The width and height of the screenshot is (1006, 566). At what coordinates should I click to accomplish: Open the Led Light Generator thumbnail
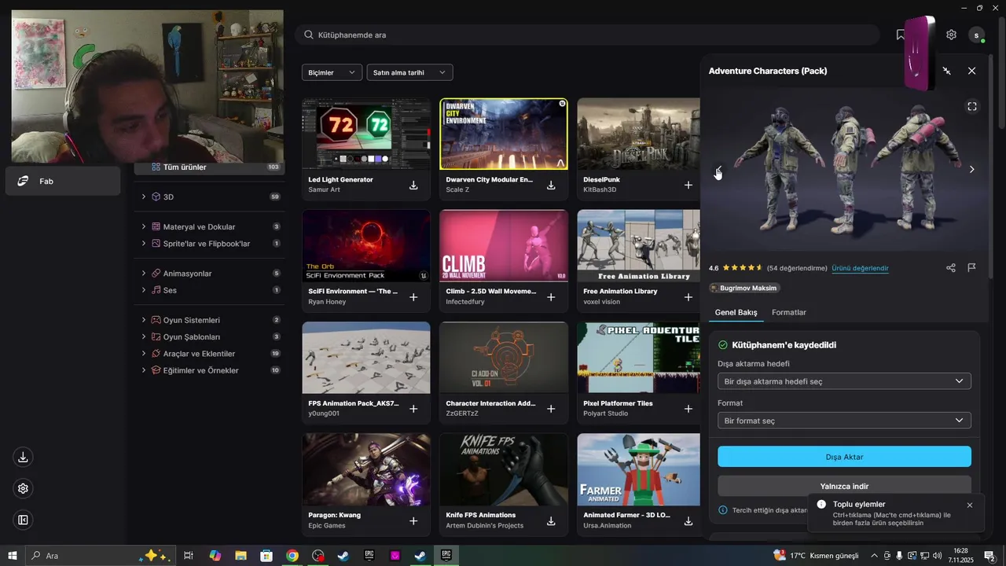(366, 134)
